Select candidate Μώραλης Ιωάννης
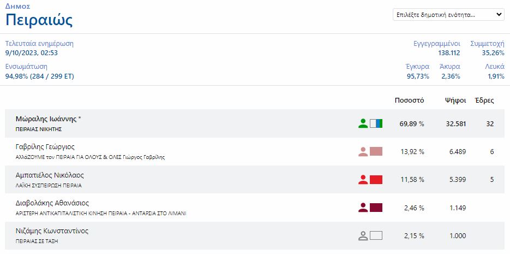 tap(48, 119)
